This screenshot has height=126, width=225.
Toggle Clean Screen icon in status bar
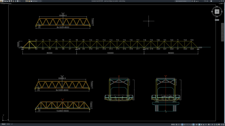221,125
